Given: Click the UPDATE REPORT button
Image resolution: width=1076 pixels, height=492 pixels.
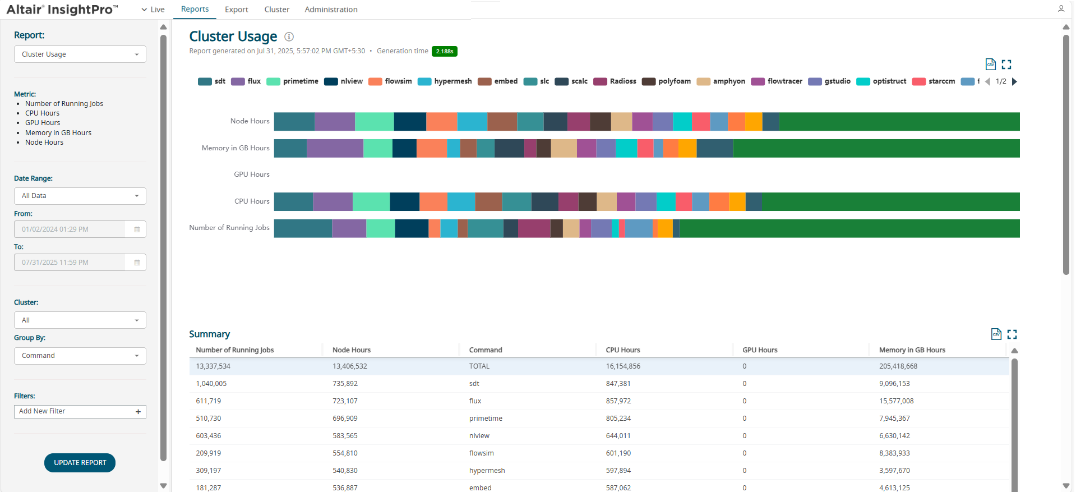Looking at the screenshot, I should (x=80, y=463).
